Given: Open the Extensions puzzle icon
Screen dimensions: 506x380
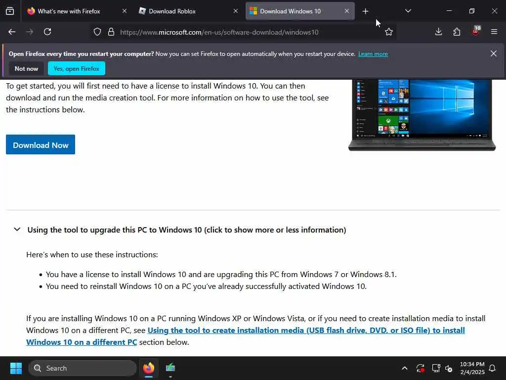Looking at the screenshot, I should (x=457, y=32).
